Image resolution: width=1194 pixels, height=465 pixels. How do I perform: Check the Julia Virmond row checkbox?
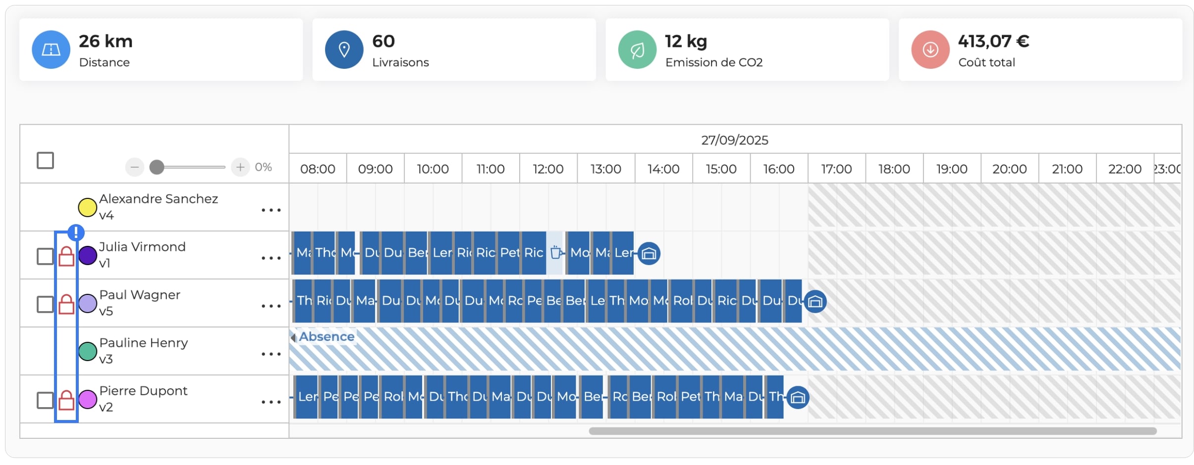(x=45, y=256)
